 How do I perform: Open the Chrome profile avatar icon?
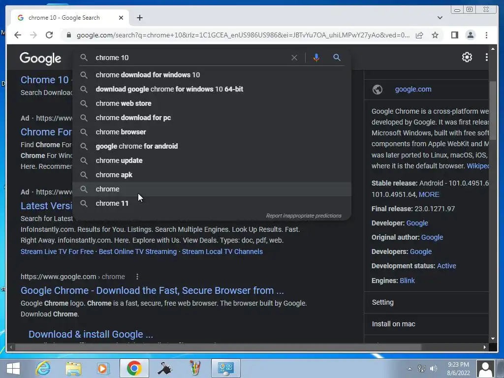coord(471,35)
